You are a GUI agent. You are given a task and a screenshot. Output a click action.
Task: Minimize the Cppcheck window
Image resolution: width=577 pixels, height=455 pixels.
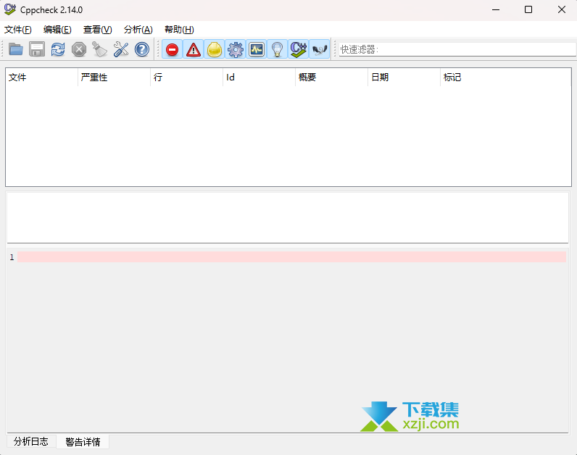(x=496, y=9)
